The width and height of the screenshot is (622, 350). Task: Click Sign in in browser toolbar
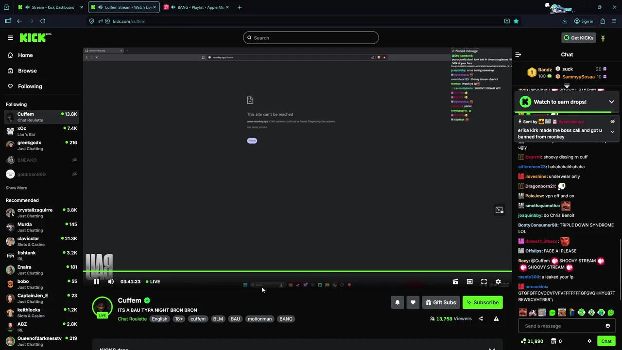[584, 21]
